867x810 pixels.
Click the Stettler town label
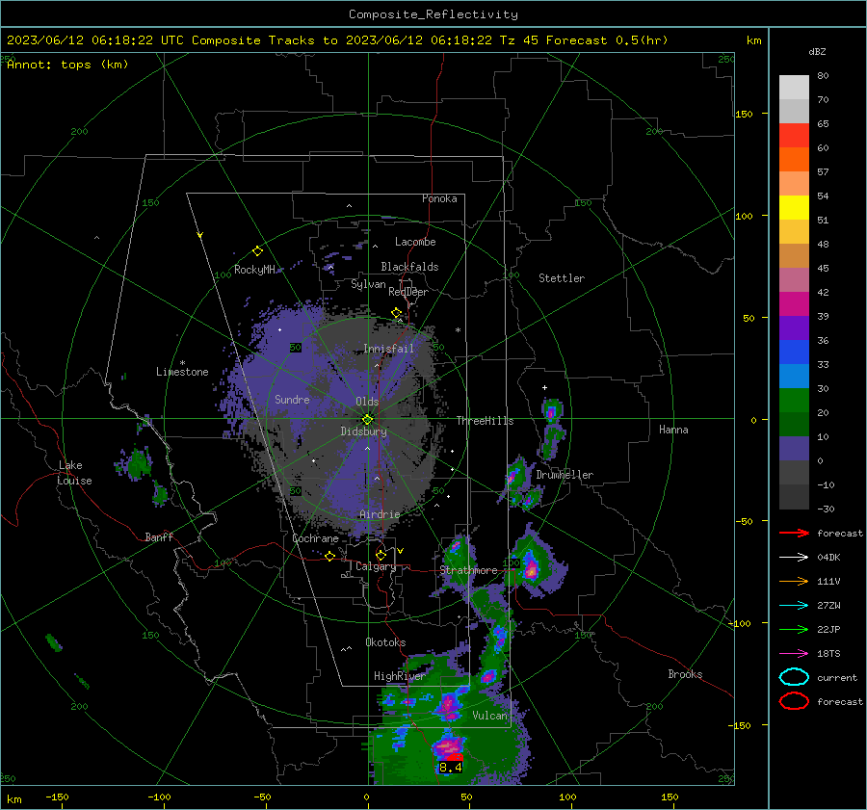point(562,278)
